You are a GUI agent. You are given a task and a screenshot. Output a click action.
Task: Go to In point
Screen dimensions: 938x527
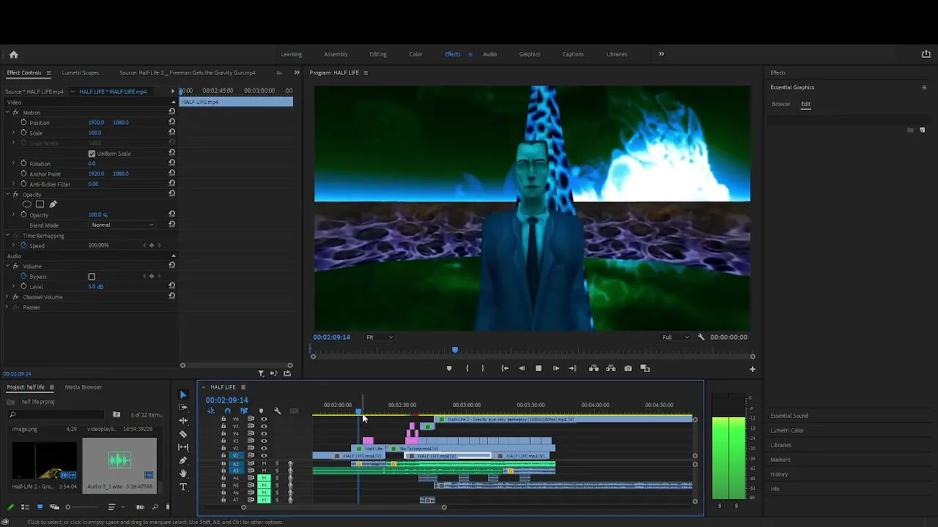pyautogui.click(x=504, y=368)
